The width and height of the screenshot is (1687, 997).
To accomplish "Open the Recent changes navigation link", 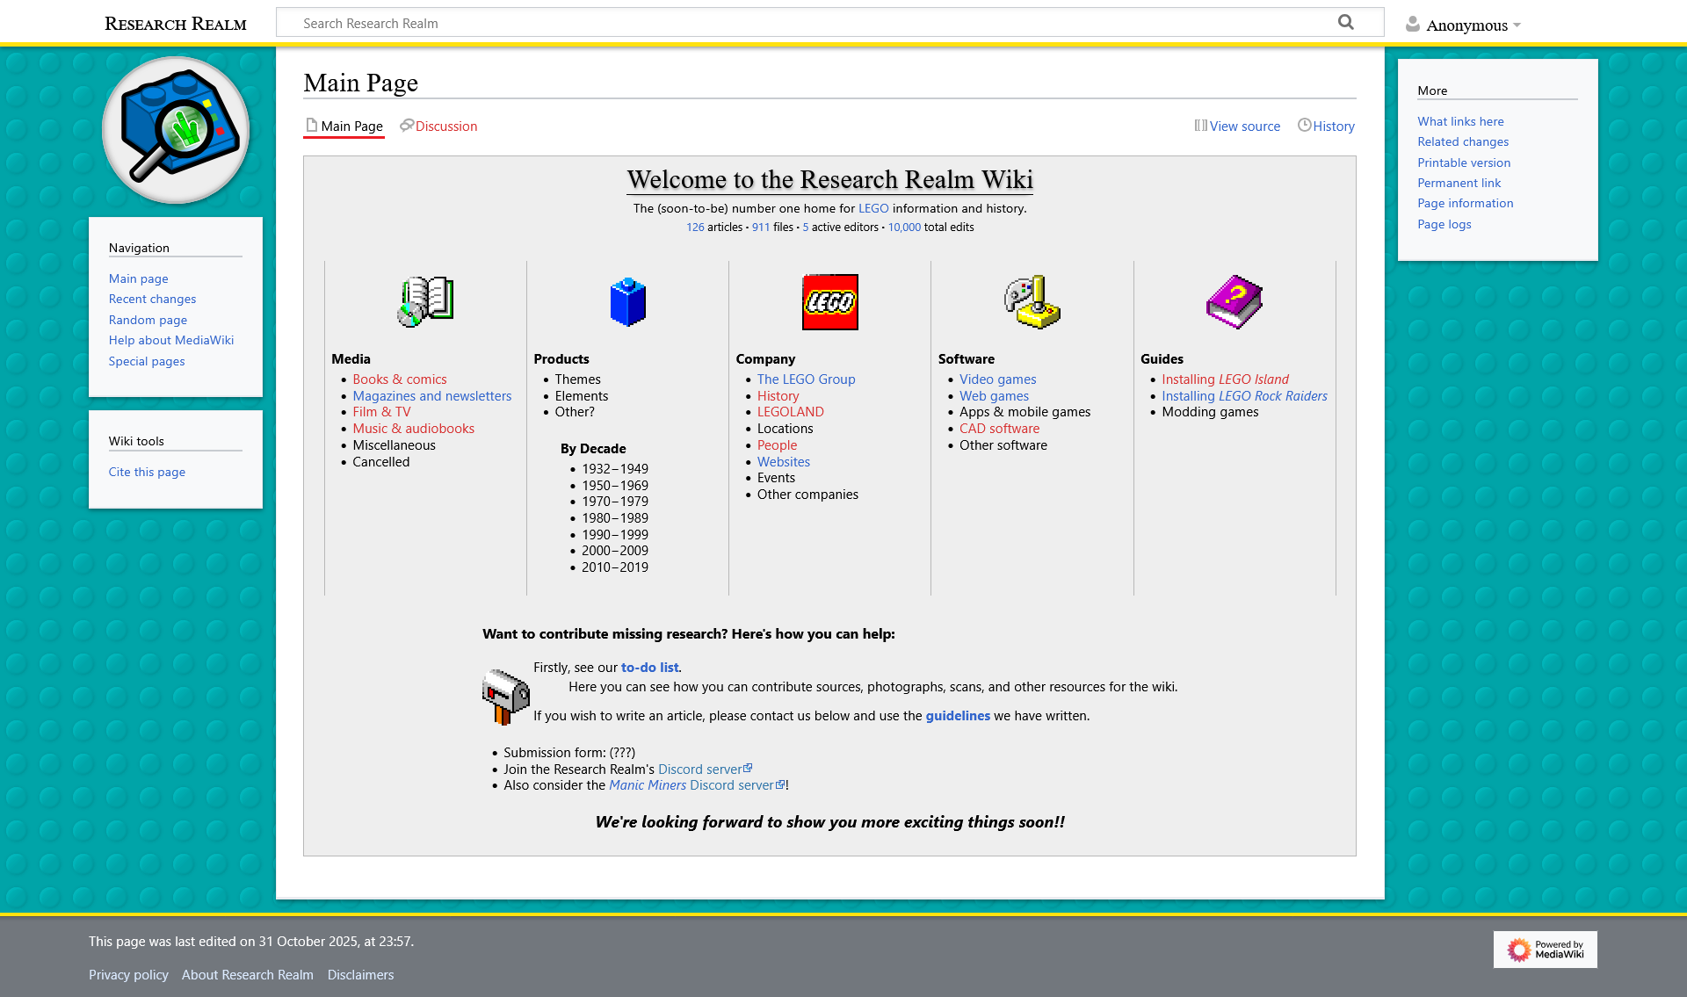I will click(152, 299).
